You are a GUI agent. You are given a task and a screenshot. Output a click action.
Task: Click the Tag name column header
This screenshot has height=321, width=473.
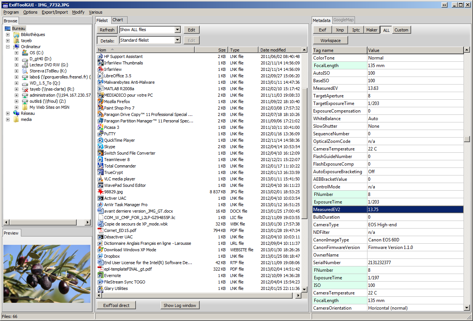coord(339,50)
